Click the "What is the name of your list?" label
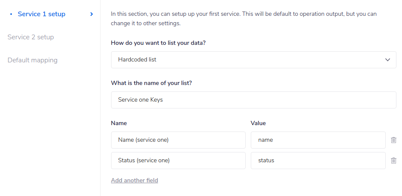Screen dimensions: 402x196 (151, 83)
